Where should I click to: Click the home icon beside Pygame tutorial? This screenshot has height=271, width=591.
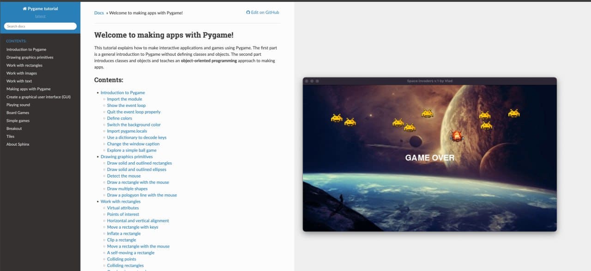point(24,9)
